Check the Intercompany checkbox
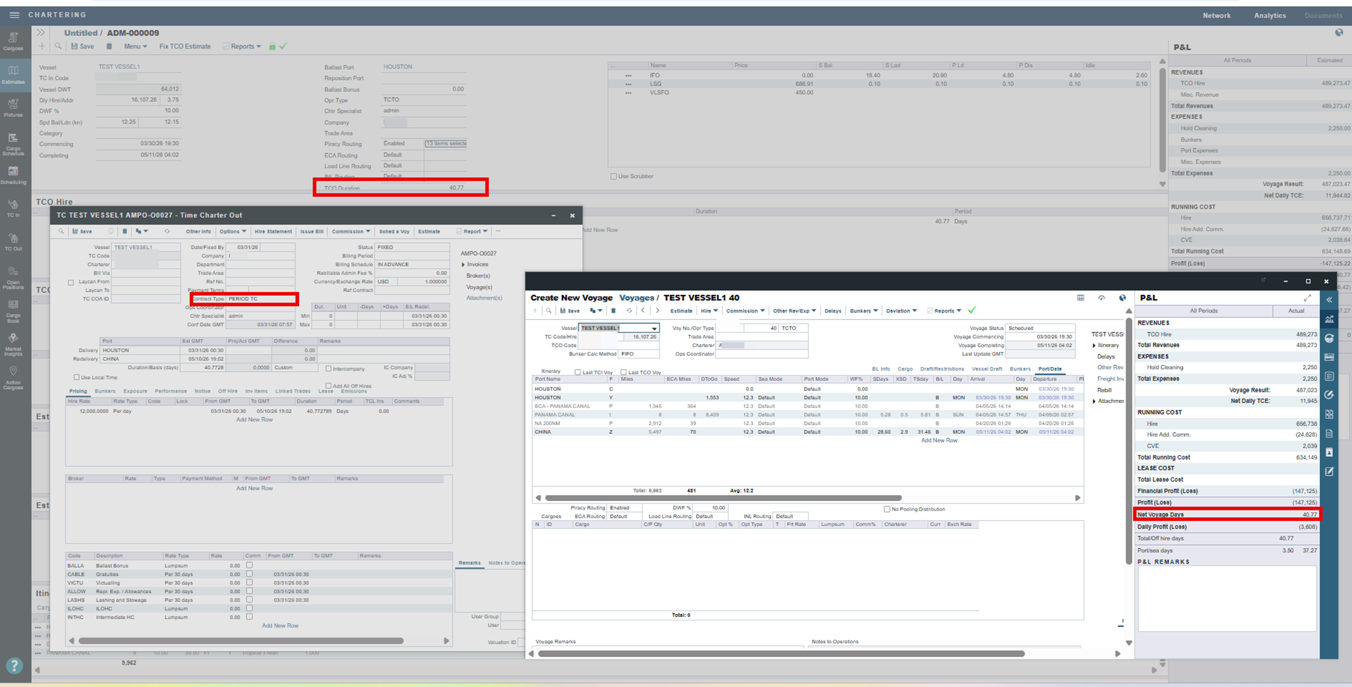Viewport: 1352px width, 687px height. (328, 368)
